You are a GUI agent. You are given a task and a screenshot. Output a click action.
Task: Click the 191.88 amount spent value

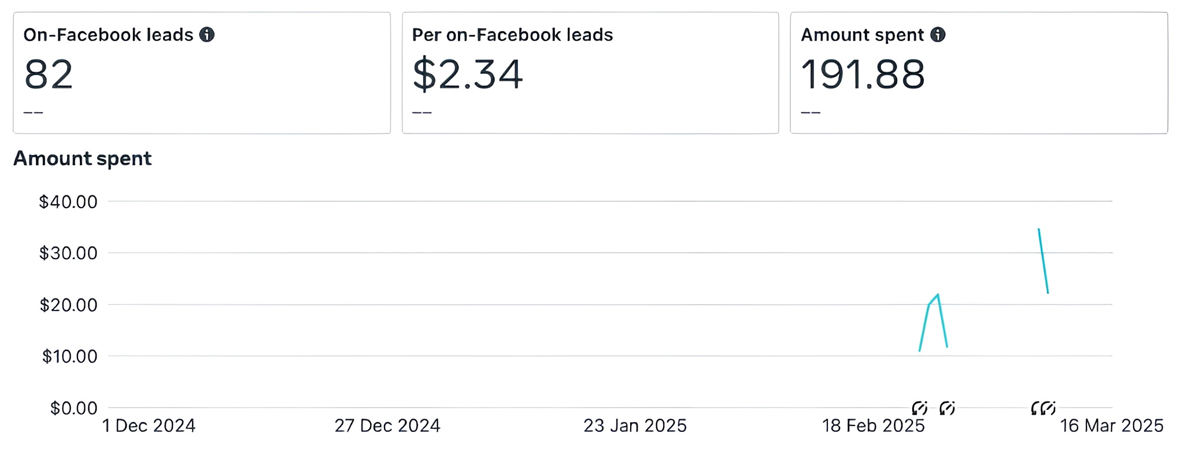(x=863, y=75)
